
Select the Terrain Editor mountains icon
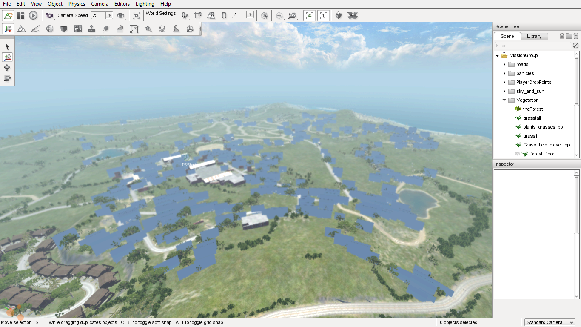(x=22, y=29)
